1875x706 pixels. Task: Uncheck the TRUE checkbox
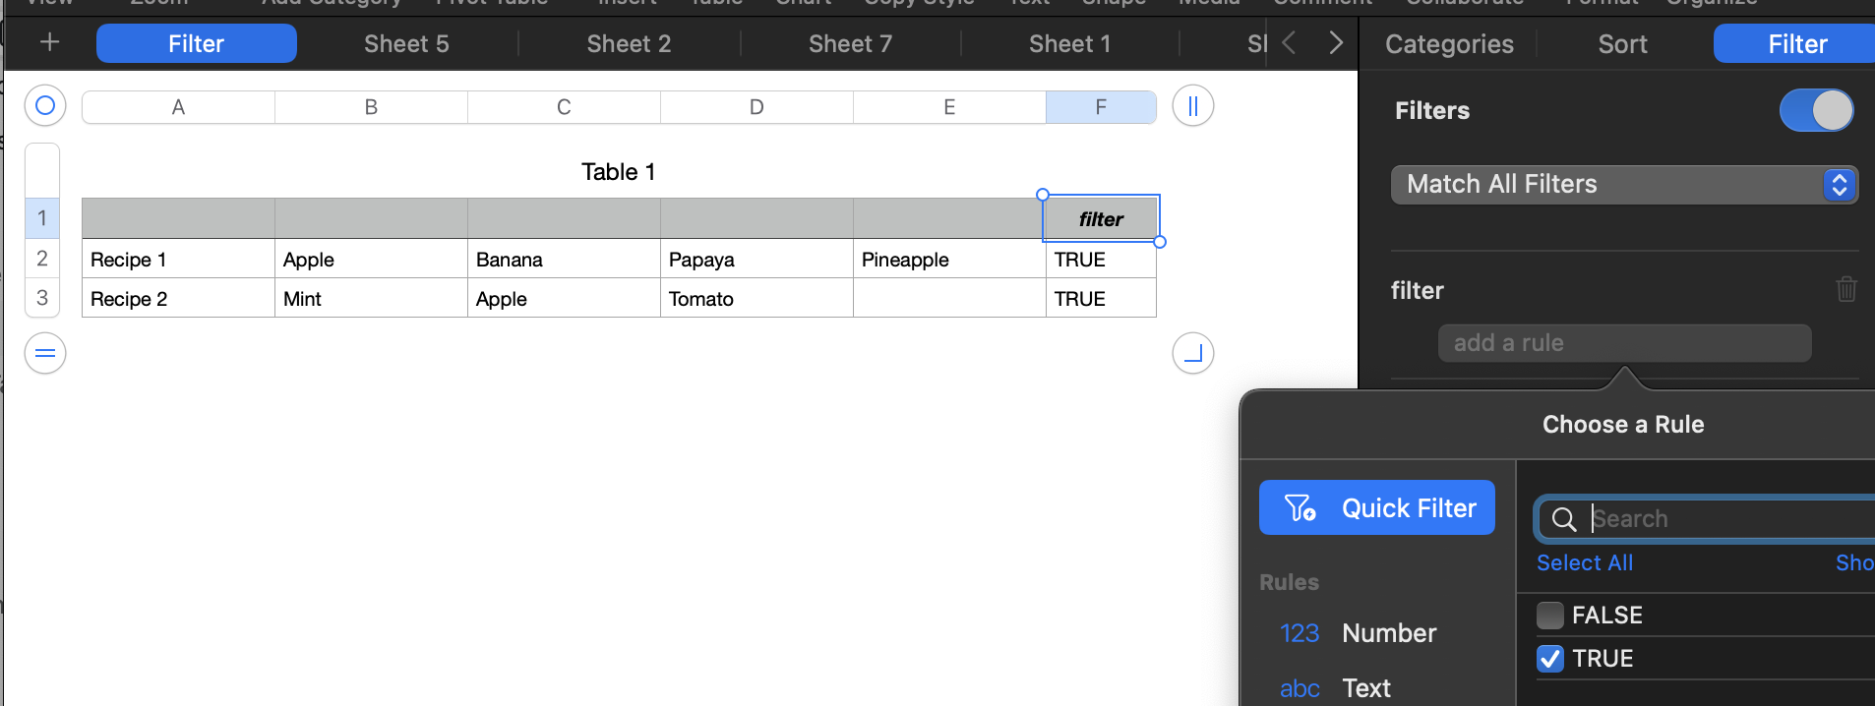pyautogui.click(x=1550, y=659)
